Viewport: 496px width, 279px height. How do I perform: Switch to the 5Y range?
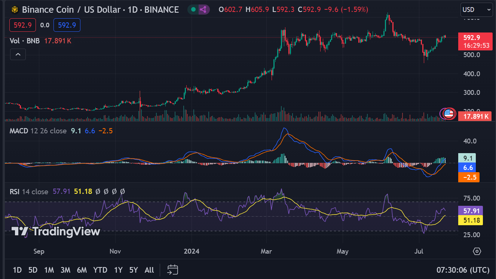point(134,270)
